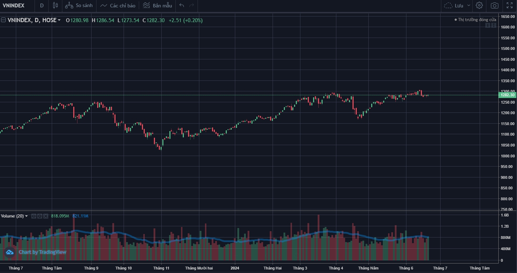Click the high price value 1286.54
Screen dimensions: 517x273
point(105,20)
